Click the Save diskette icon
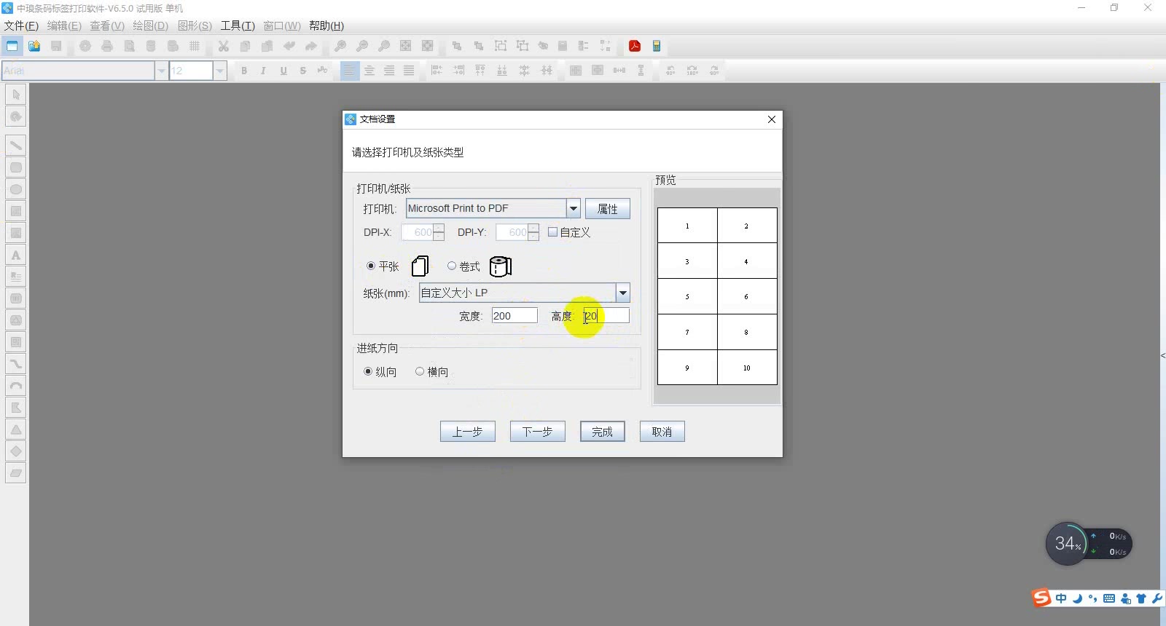This screenshot has height=626, width=1166. click(x=56, y=46)
